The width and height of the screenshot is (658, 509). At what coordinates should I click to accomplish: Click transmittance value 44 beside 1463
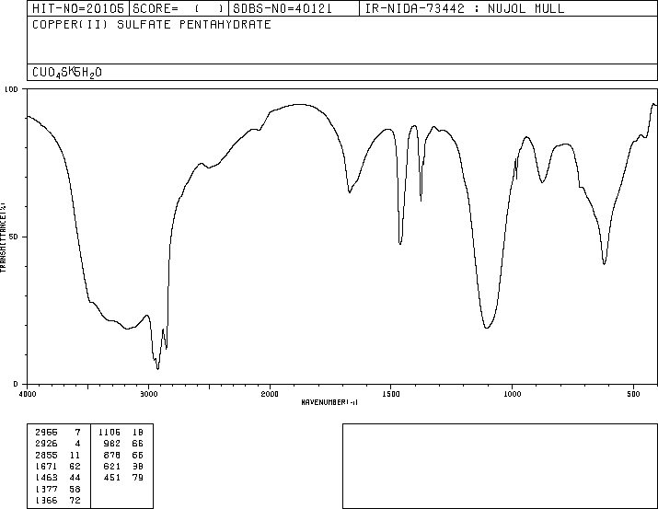click(x=75, y=478)
